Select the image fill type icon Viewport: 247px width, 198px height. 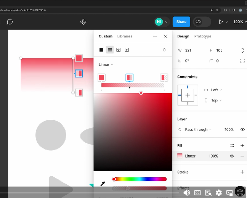(118, 50)
